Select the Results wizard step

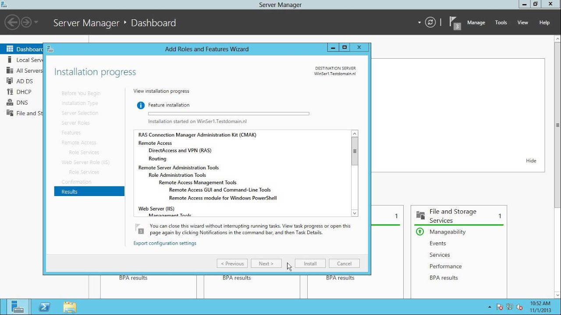pyautogui.click(x=89, y=192)
